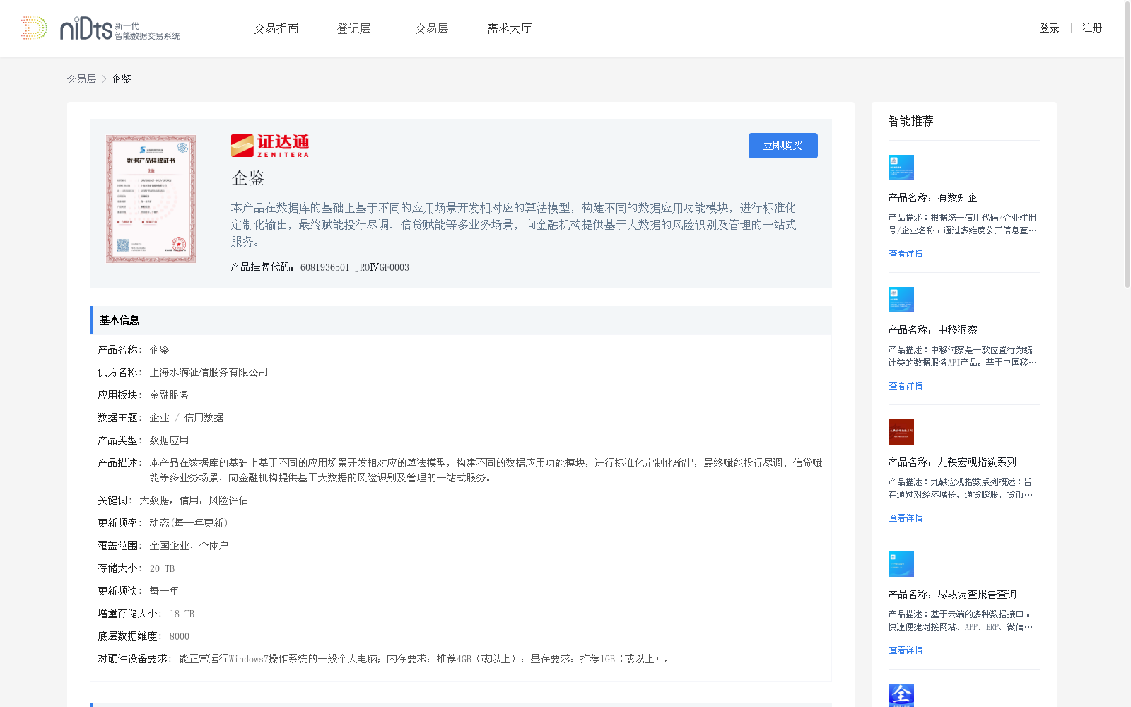The image size is (1131, 707).
Task: Click the 企鉴 breadcrumb entry
Action: 121,79
